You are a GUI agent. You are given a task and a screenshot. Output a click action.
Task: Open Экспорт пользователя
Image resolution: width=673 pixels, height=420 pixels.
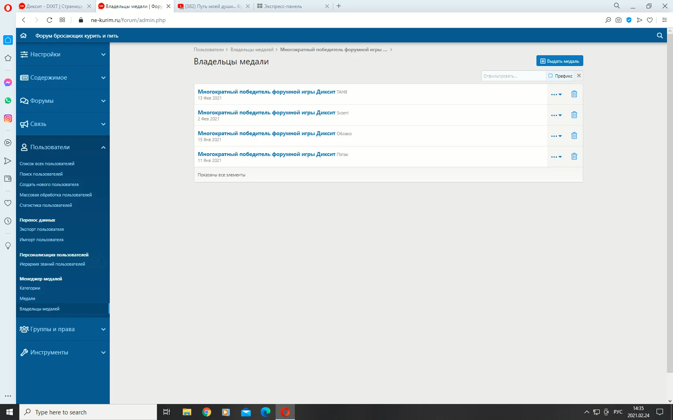pyautogui.click(x=42, y=229)
